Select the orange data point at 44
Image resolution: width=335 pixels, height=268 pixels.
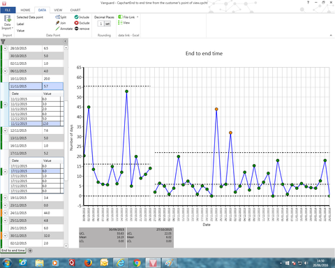pos(216,109)
